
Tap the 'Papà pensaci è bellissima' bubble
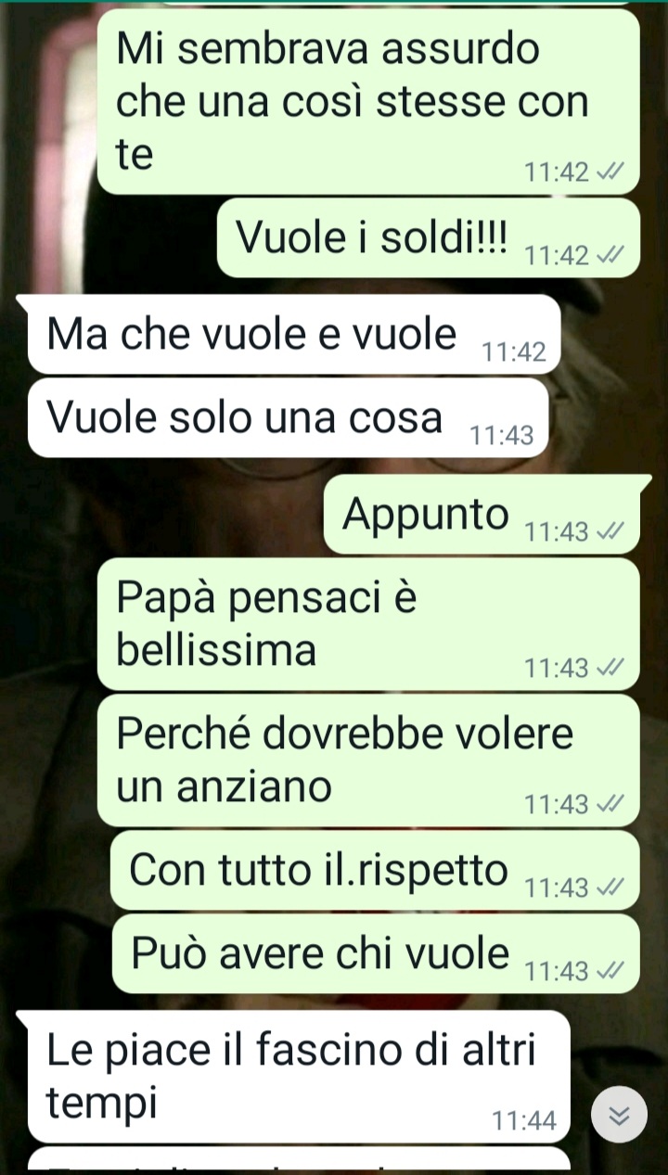click(368, 625)
